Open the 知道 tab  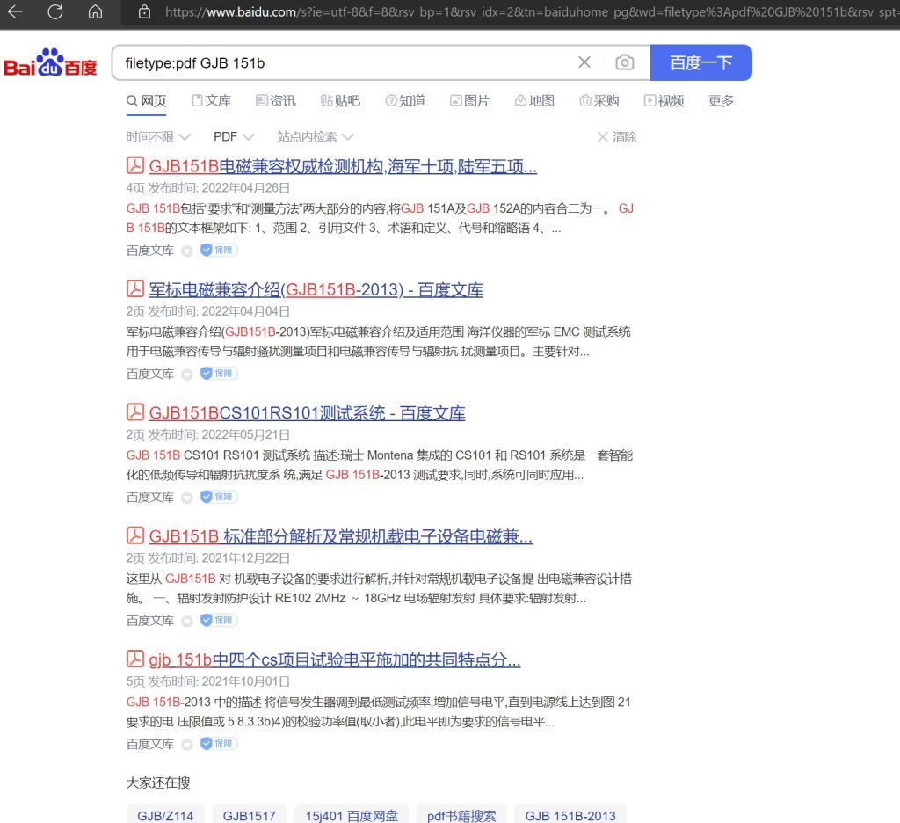coord(405,101)
